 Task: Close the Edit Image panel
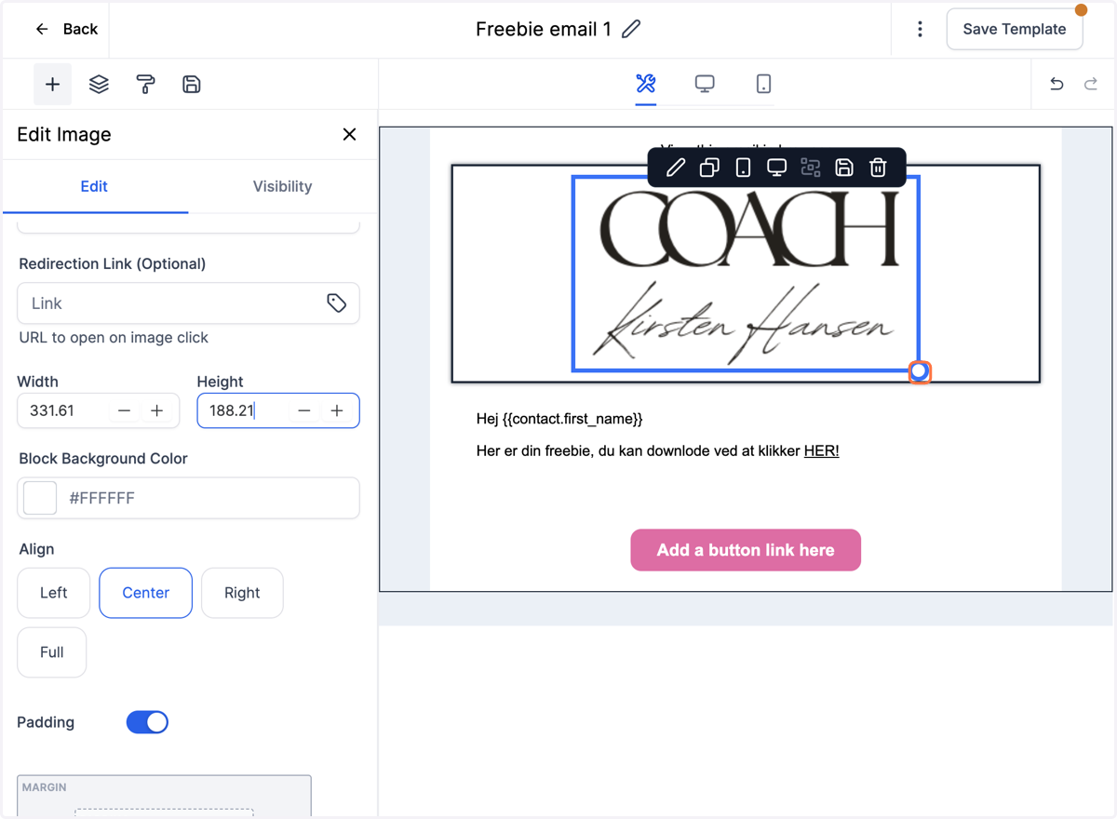[349, 134]
